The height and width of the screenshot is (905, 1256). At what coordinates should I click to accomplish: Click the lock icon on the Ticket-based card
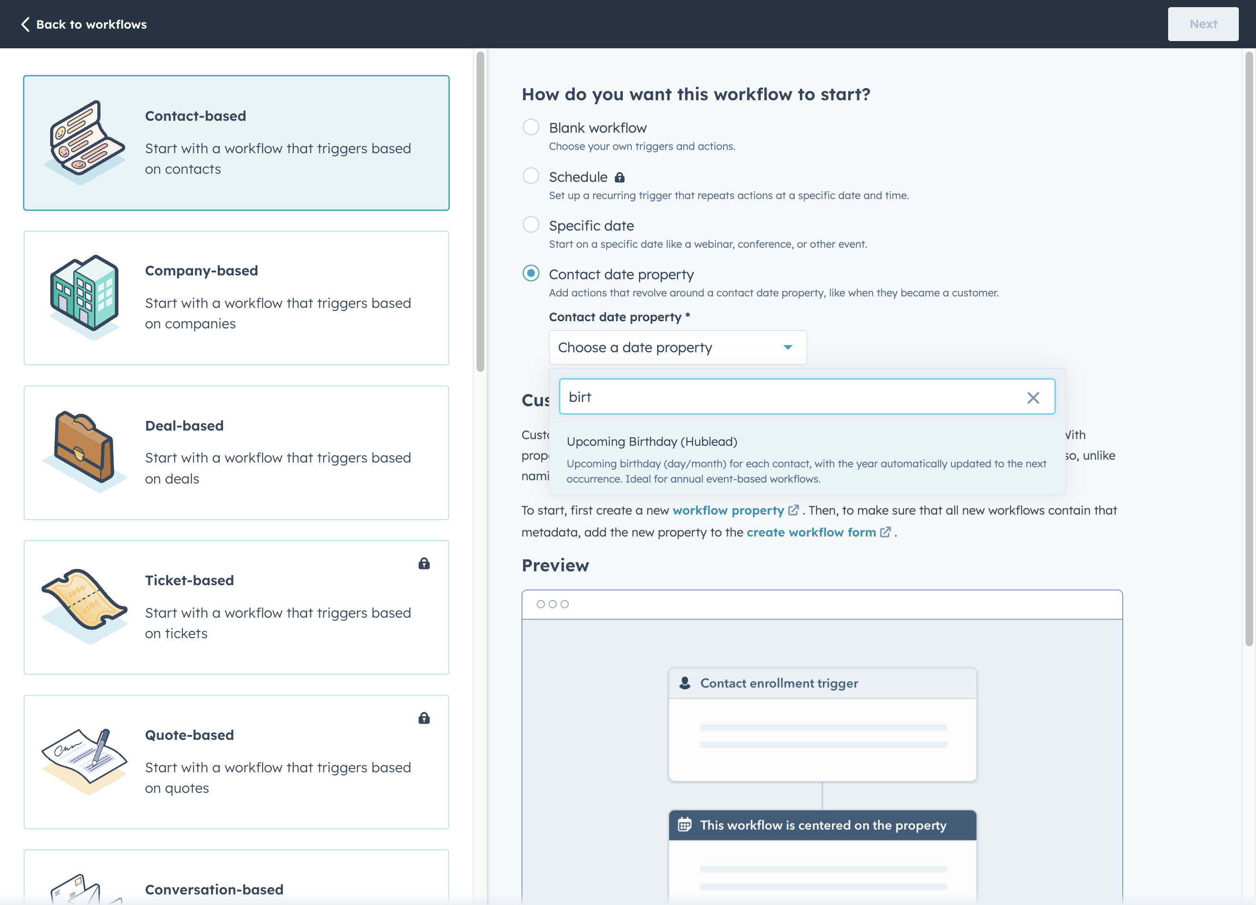[424, 564]
